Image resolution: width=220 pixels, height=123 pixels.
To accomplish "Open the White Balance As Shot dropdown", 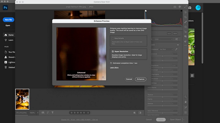I will [x=166, y=49].
